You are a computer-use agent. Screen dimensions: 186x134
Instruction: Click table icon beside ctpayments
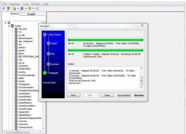[16, 112]
